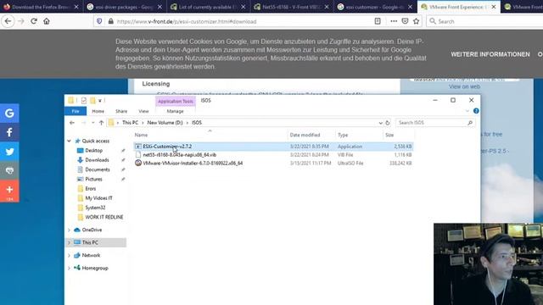Screen dimensions: 543x305
Task: Reload the page in Firefox
Action: point(34,21)
